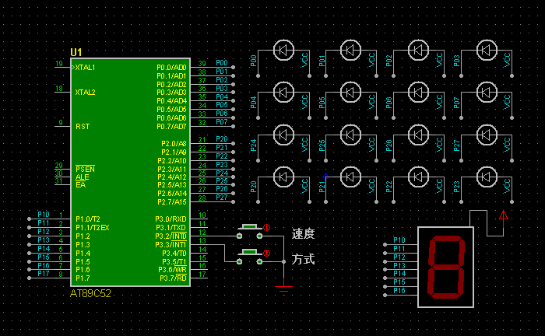The width and height of the screenshot is (545, 336).
Task: Click the ground symbol below the buttons
Action: (284, 289)
